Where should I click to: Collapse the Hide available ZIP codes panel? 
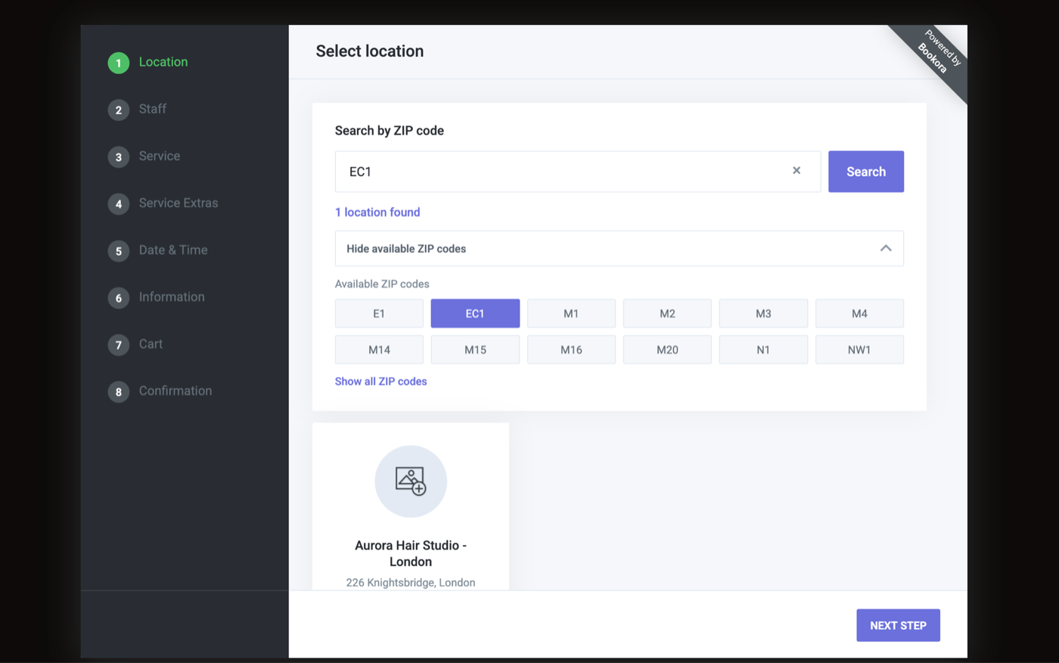620,249
